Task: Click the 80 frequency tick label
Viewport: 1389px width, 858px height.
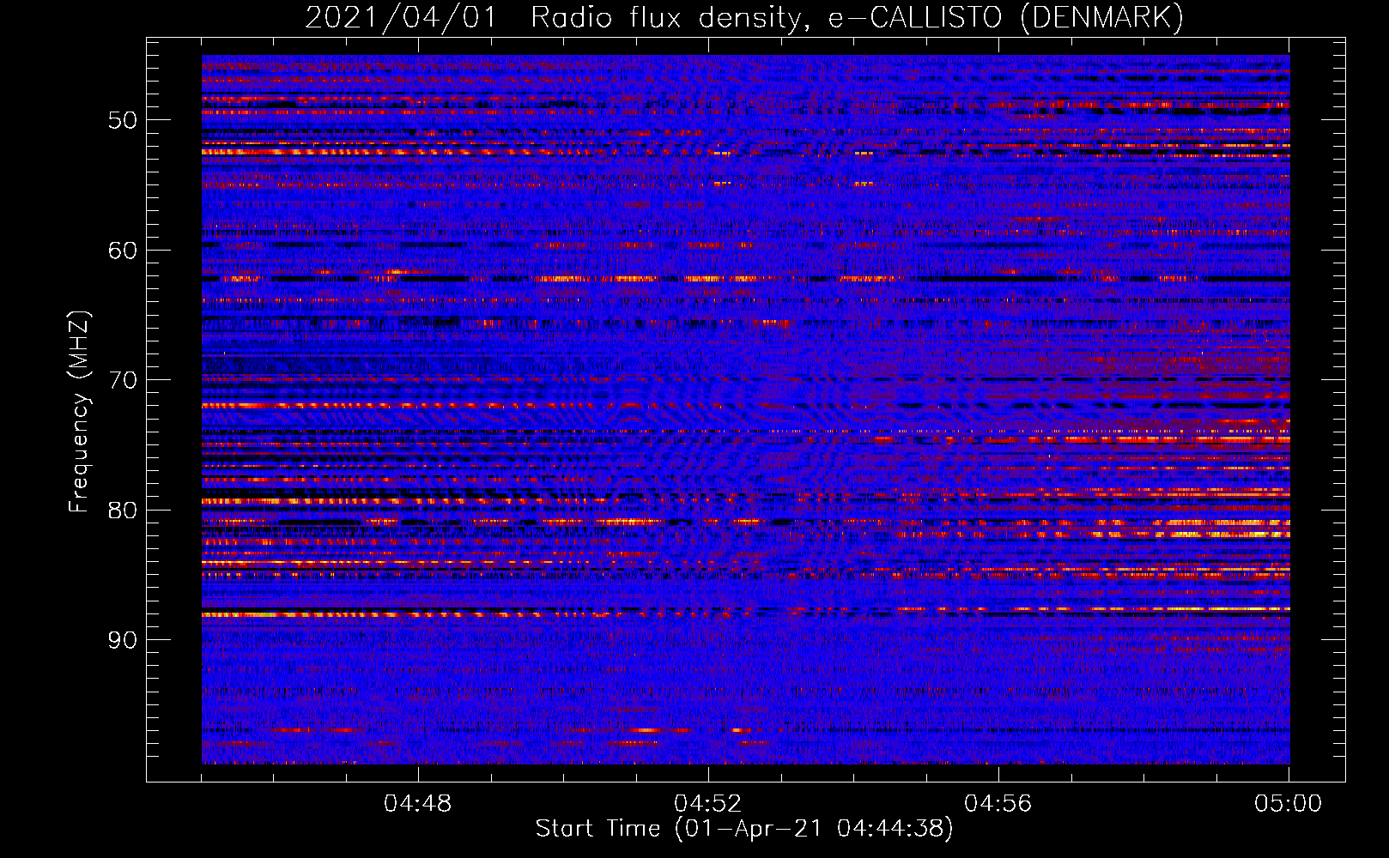Action: coord(123,511)
